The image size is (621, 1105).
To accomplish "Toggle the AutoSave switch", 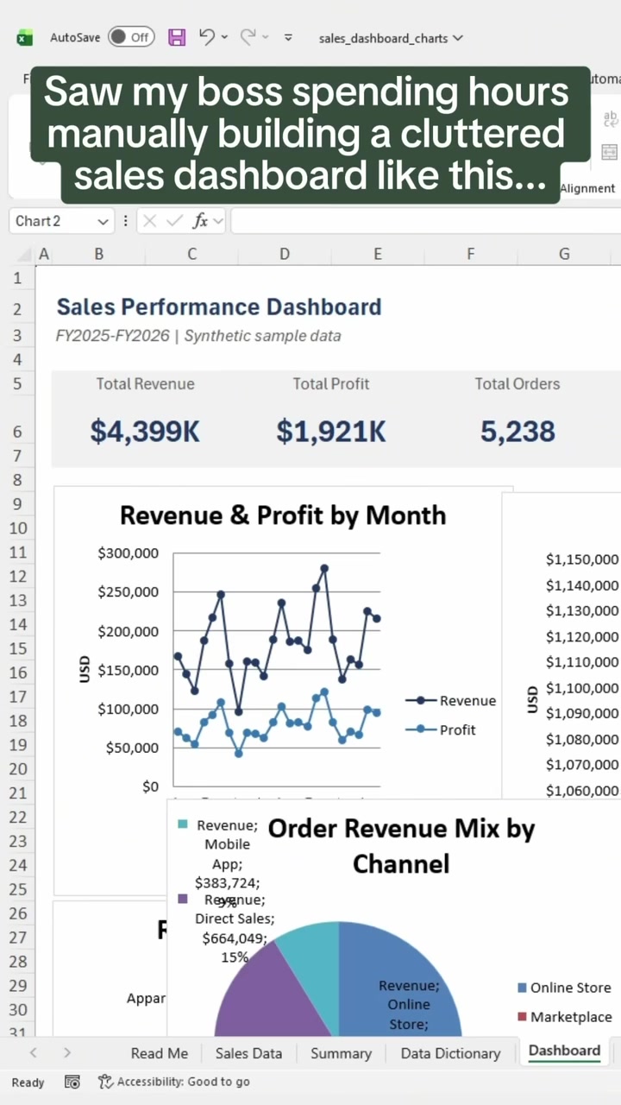I will point(131,37).
